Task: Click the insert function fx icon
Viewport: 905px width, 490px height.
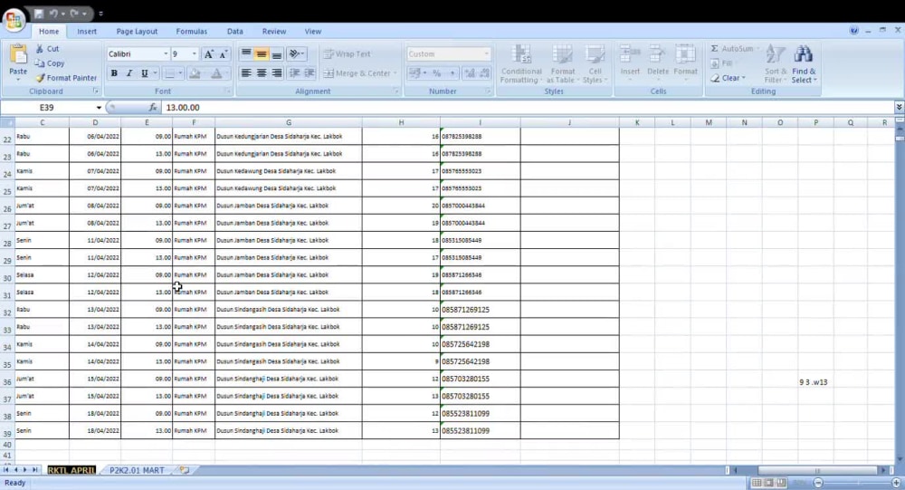Action: pos(153,107)
